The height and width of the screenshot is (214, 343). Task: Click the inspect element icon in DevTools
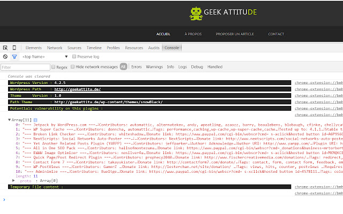(x=5, y=48)
